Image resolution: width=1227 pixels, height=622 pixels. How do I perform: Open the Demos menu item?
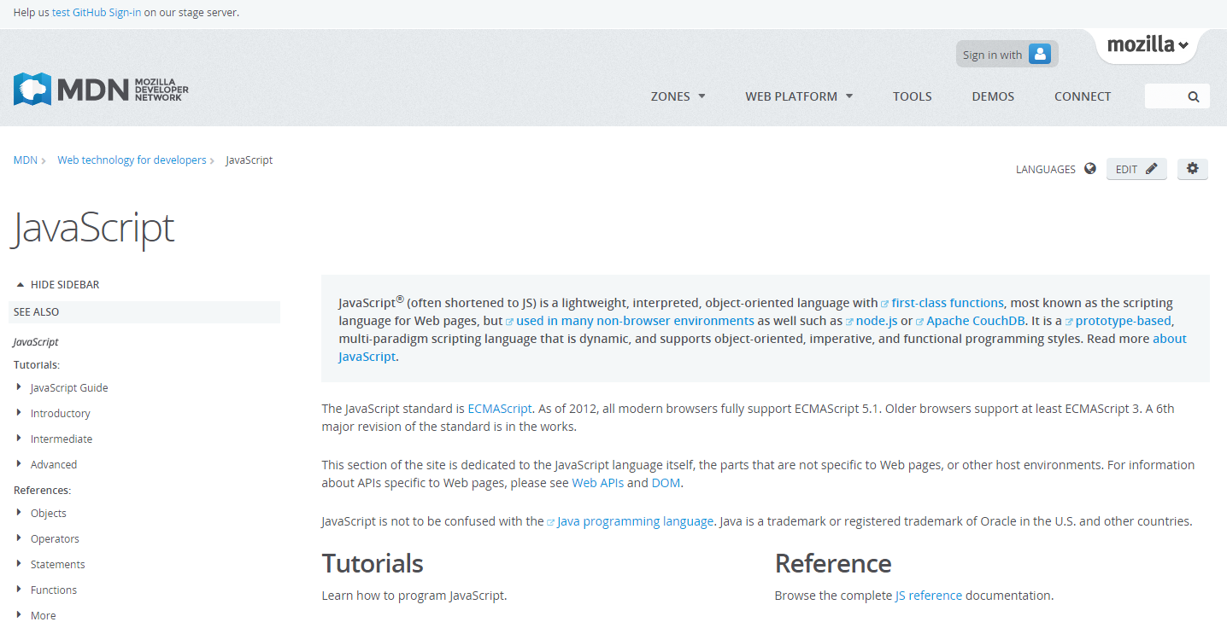(x=993, y=96)
